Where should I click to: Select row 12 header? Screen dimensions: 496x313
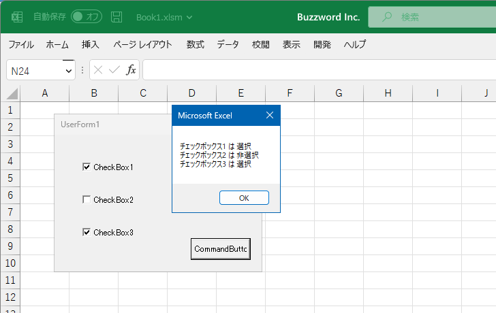[x=10, y=297]
